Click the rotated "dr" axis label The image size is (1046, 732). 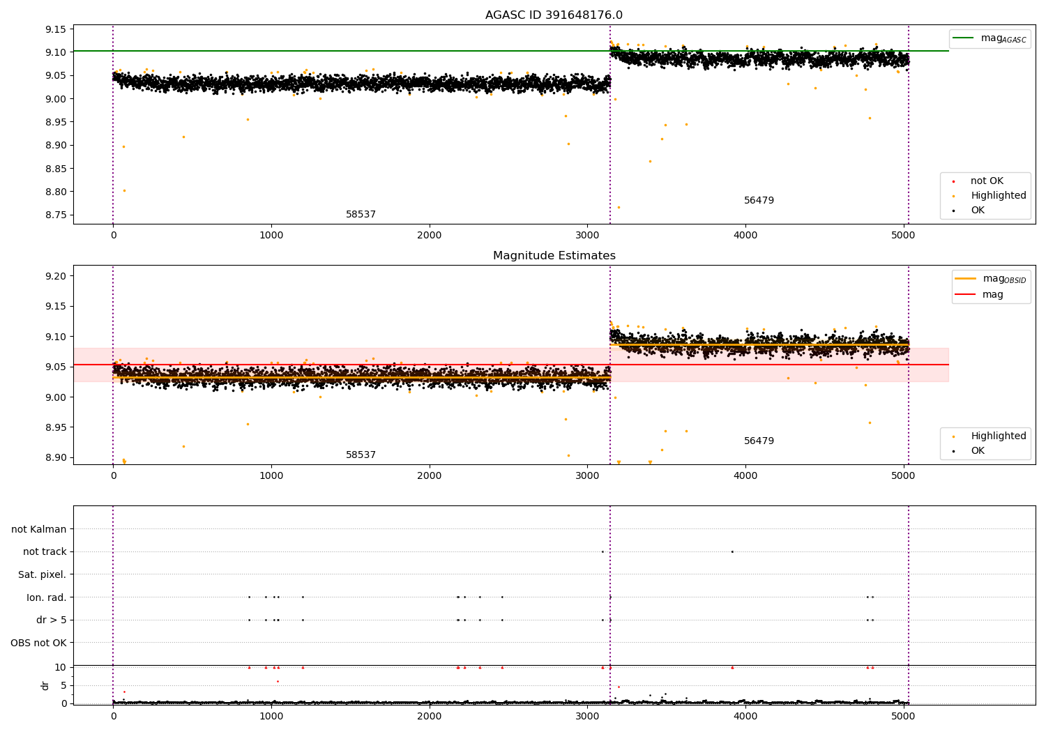pos(45,685)
